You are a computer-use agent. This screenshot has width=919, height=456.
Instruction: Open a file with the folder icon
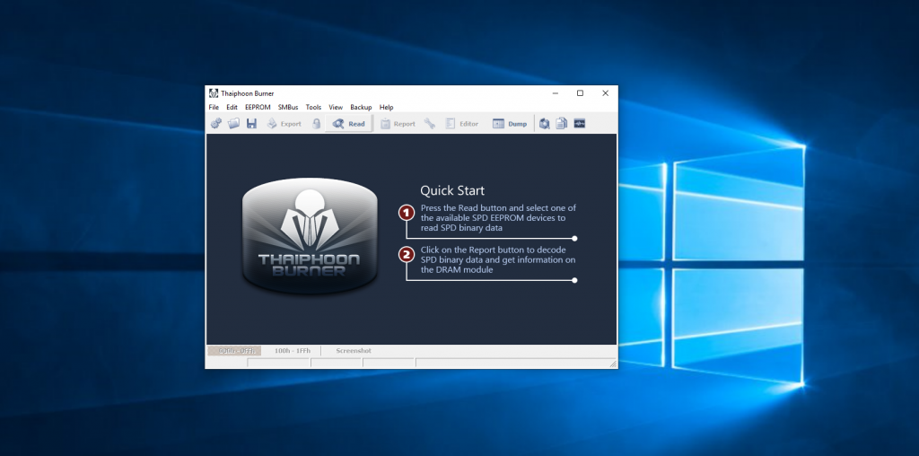coord(234,124)
